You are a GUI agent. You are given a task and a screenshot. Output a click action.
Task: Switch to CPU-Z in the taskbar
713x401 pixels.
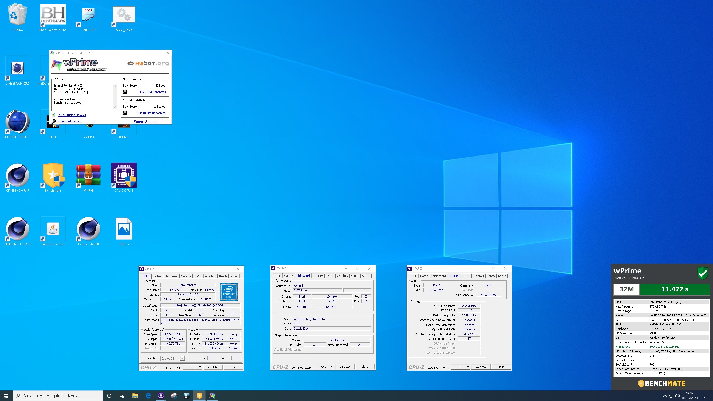click(161, 396)
